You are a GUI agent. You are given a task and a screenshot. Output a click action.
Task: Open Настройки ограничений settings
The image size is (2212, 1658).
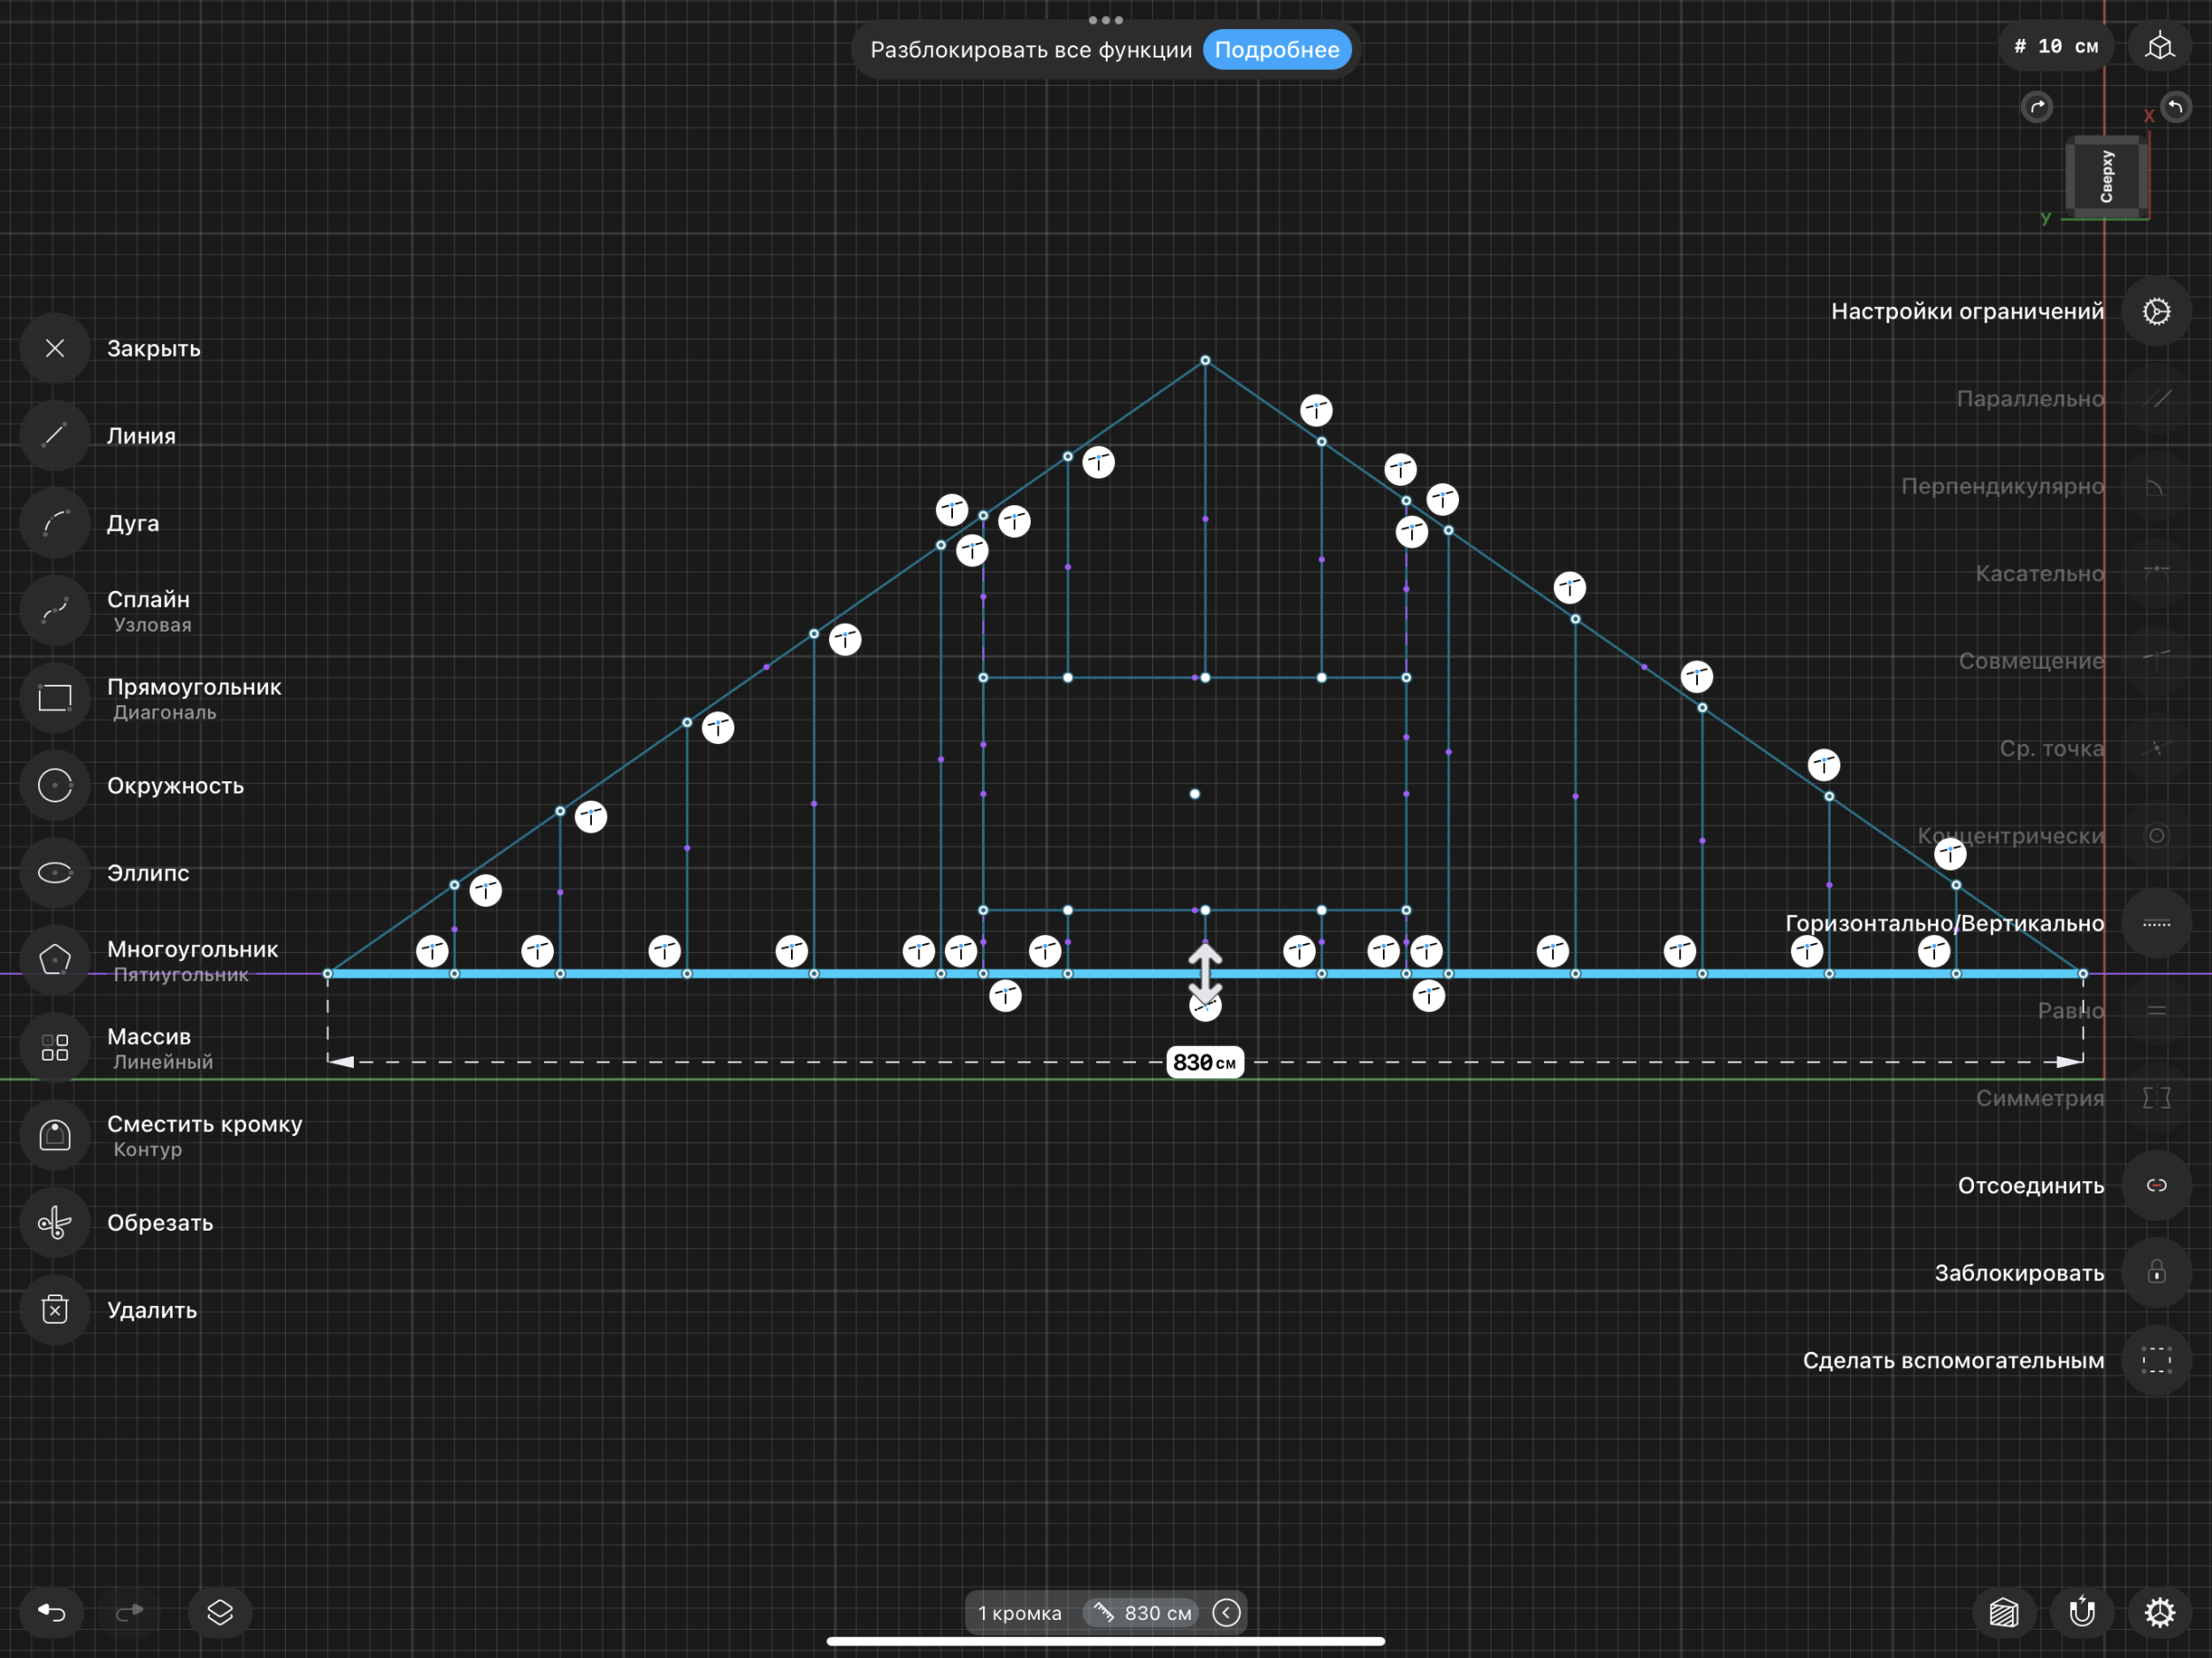pyautogui.click(x=2156, y=311)
